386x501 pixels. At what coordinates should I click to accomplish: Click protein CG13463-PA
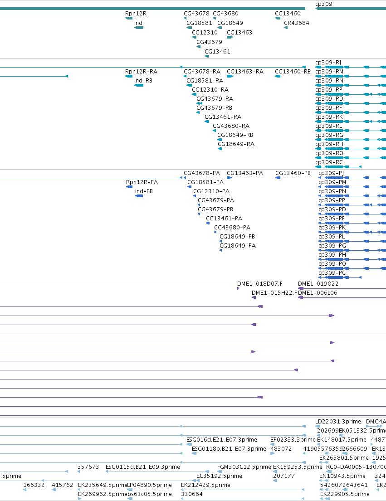tap(245, 173)
